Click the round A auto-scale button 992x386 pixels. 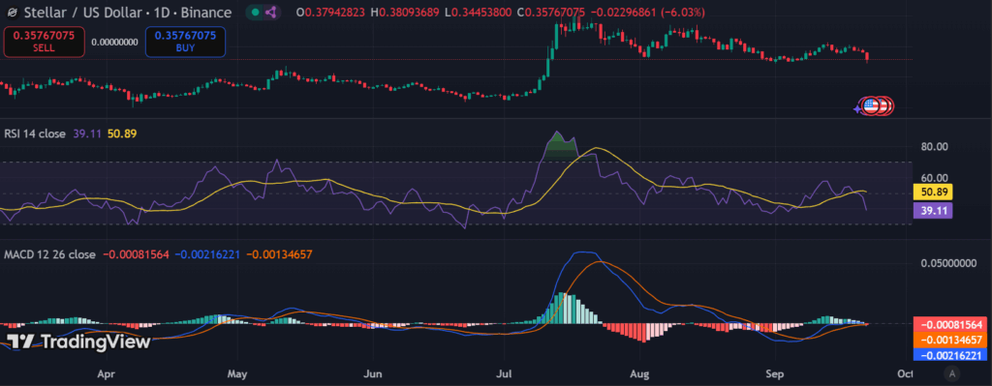[x=951, y=374]
